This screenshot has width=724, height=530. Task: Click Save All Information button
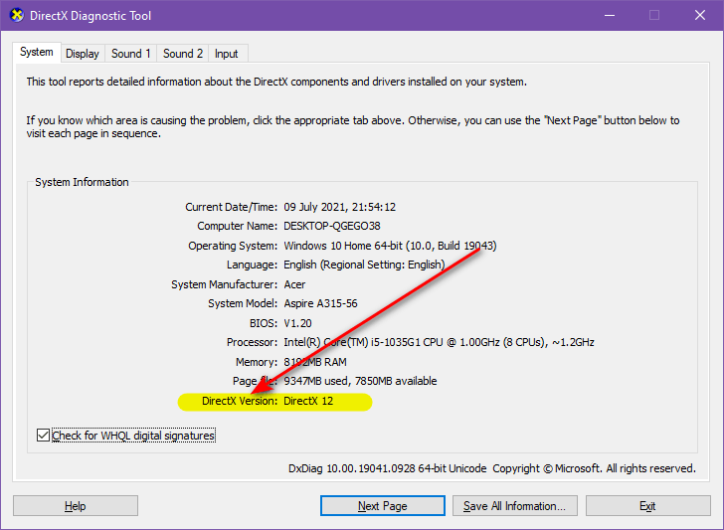tap(515, 506)
